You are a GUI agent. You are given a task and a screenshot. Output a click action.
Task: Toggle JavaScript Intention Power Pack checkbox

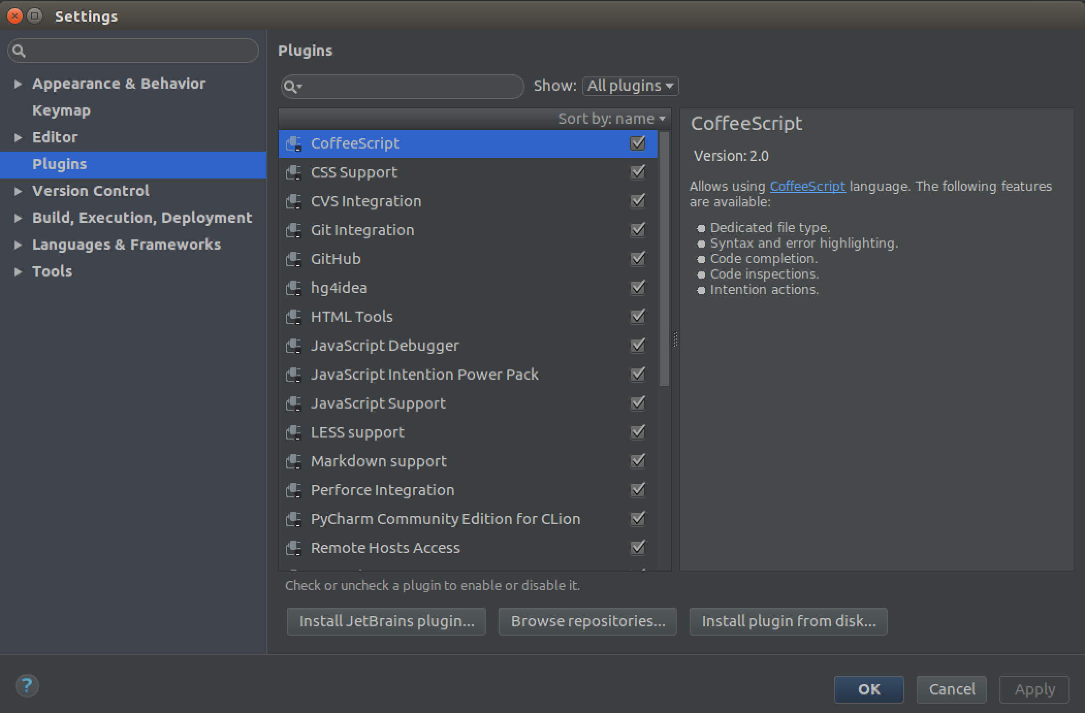(x=638, y=374)
